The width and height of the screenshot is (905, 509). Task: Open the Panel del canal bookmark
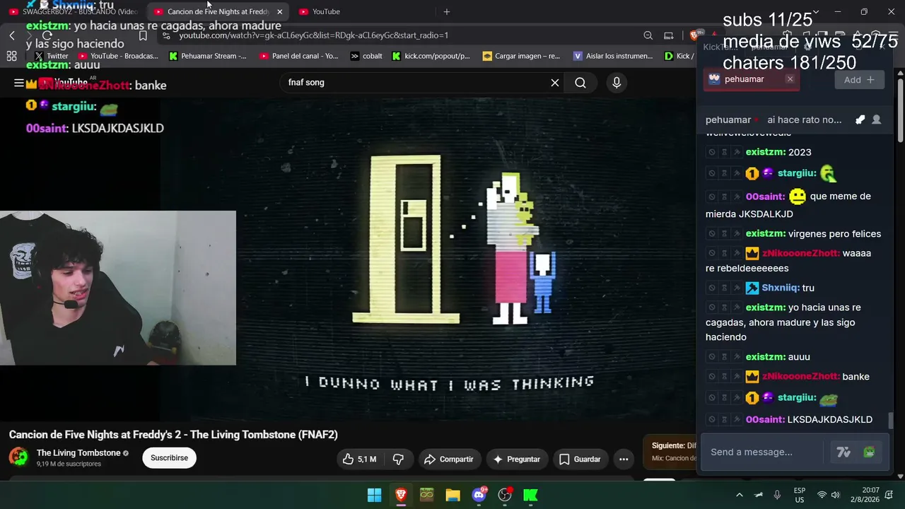click(x=299, y=56)
